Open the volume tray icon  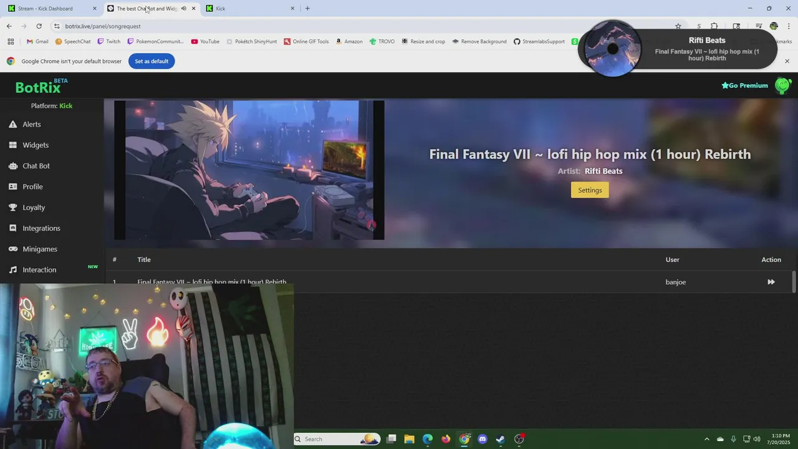pyautogui.click(x=757, y=439)
